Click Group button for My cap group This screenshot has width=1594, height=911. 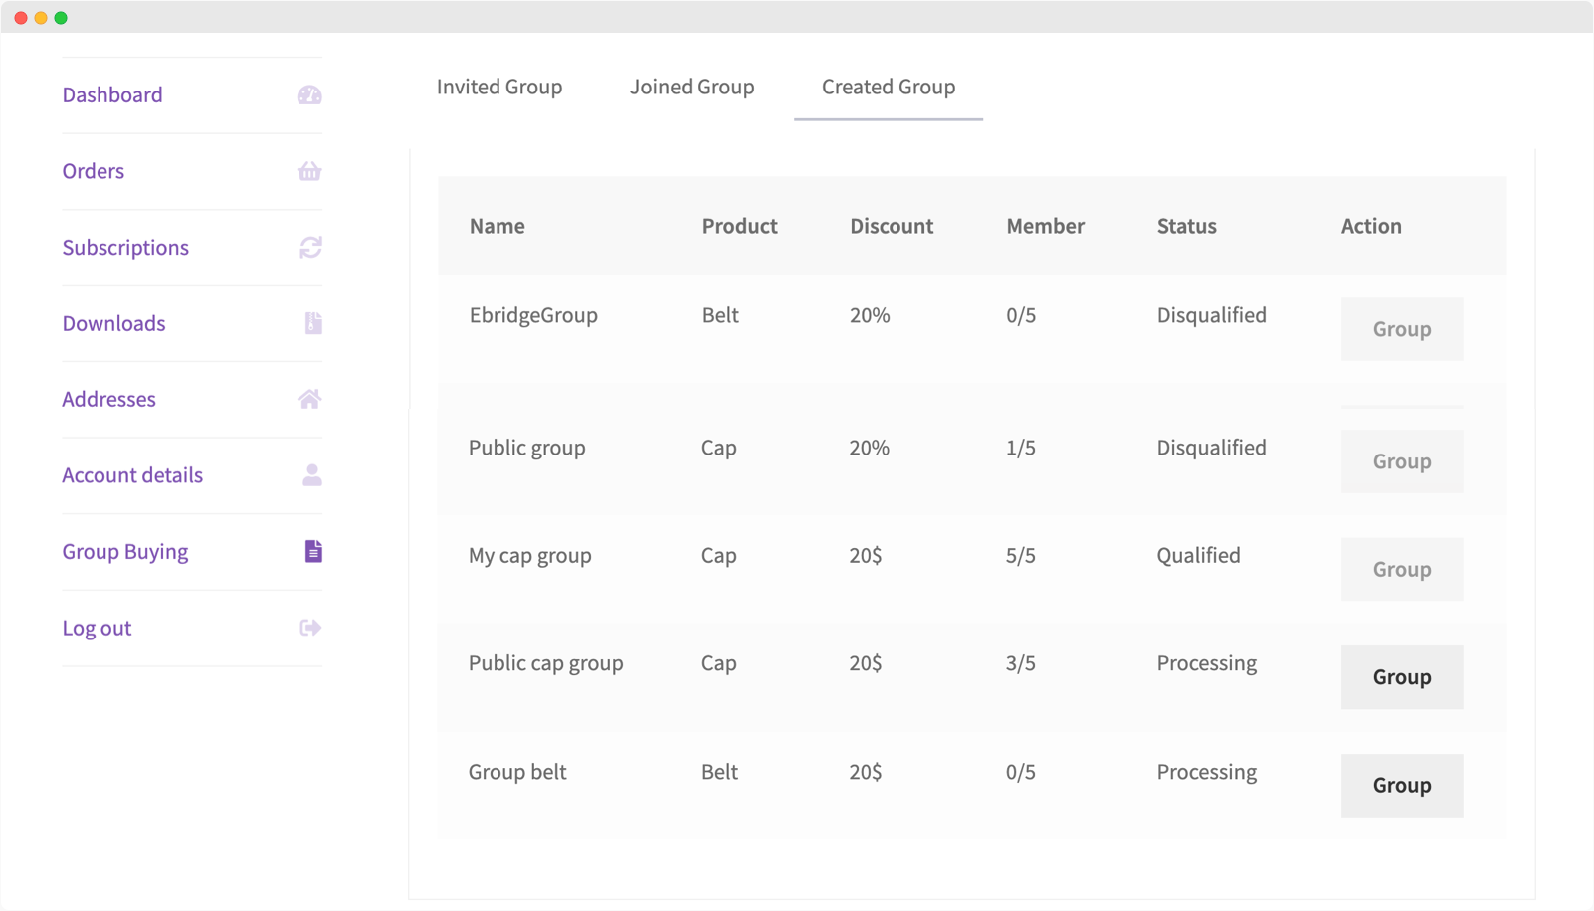(x=1401, y=569)
